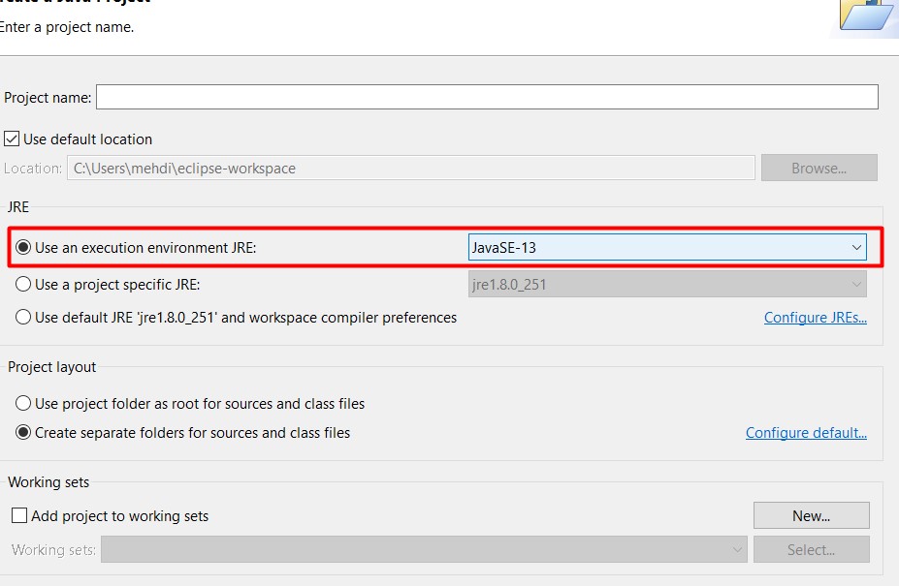
Task: Select Use project folder as root option
Action: coord(24,403)
